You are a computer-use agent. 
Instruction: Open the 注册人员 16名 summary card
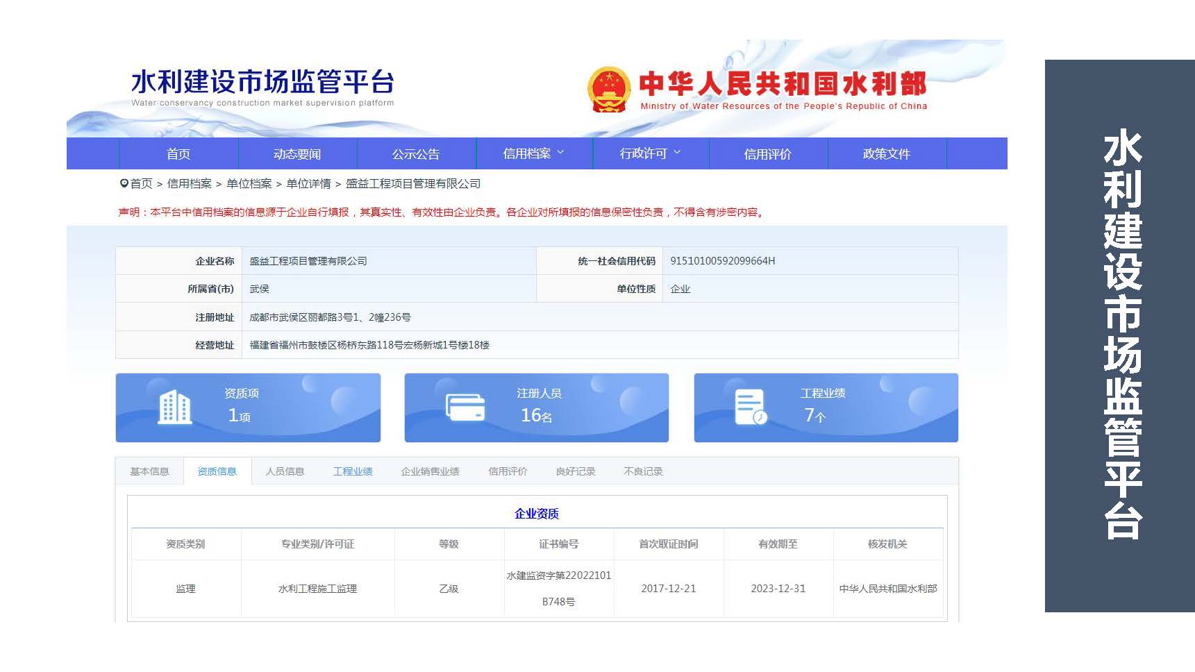[537, 408]
